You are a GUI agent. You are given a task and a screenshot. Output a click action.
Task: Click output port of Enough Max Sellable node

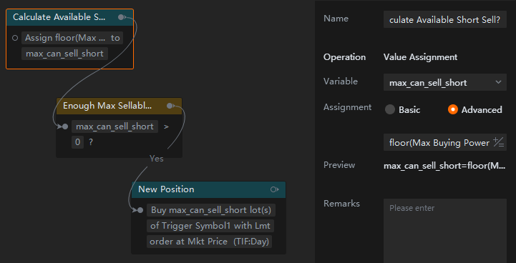(x=170, y=106)
